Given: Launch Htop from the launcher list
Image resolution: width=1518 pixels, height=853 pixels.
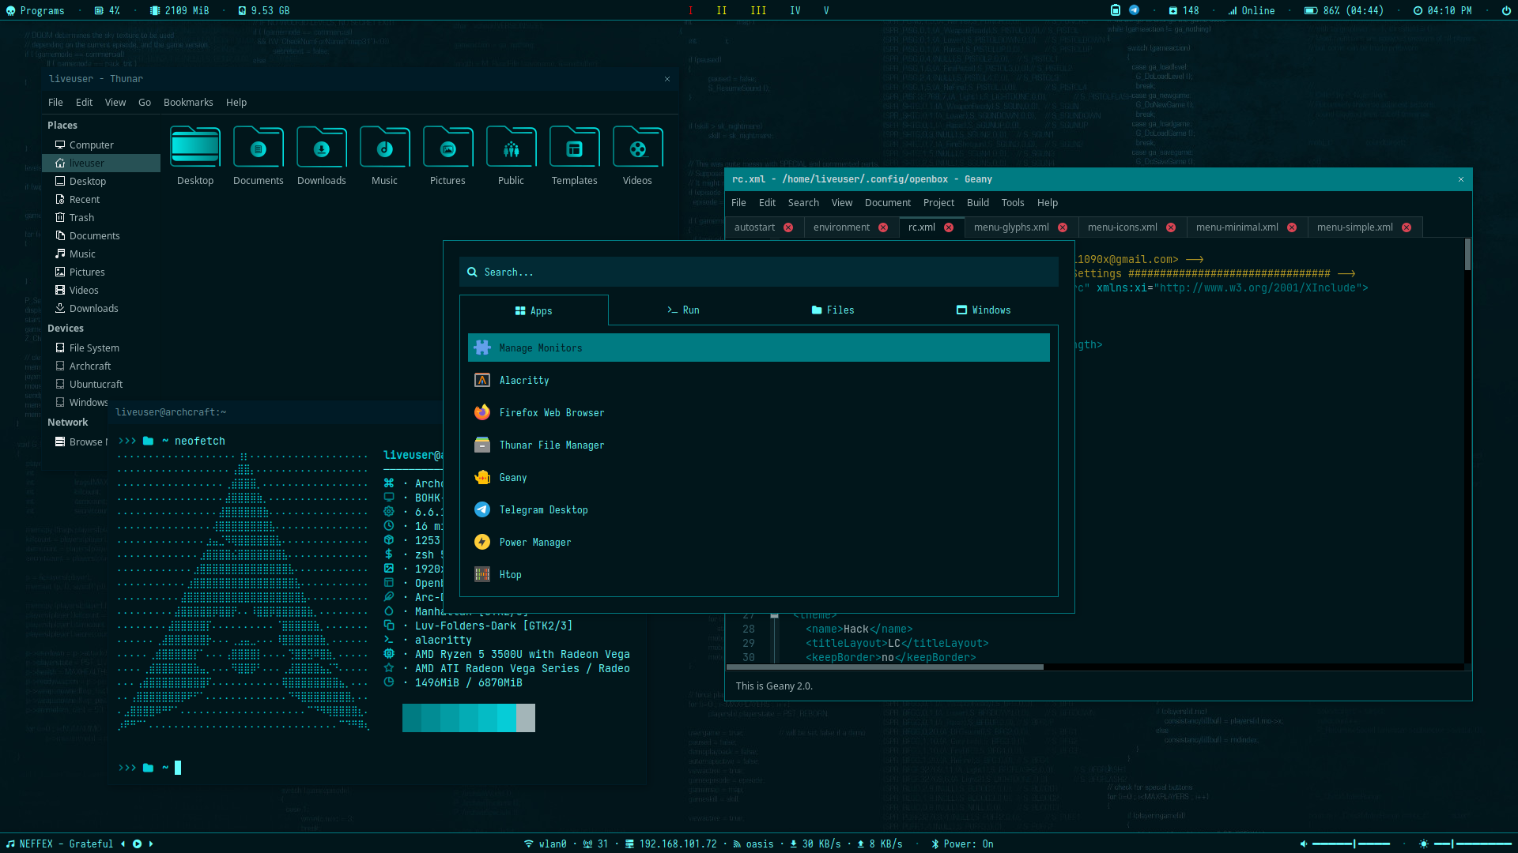Looking at the screenshot, I should pos(510,574).
